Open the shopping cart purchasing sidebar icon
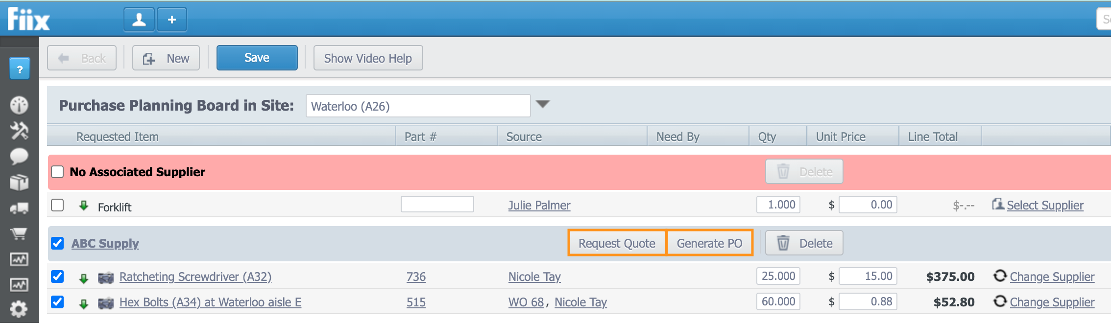Viewport: 1111px width, 323px height. click(x=19, y=234)
